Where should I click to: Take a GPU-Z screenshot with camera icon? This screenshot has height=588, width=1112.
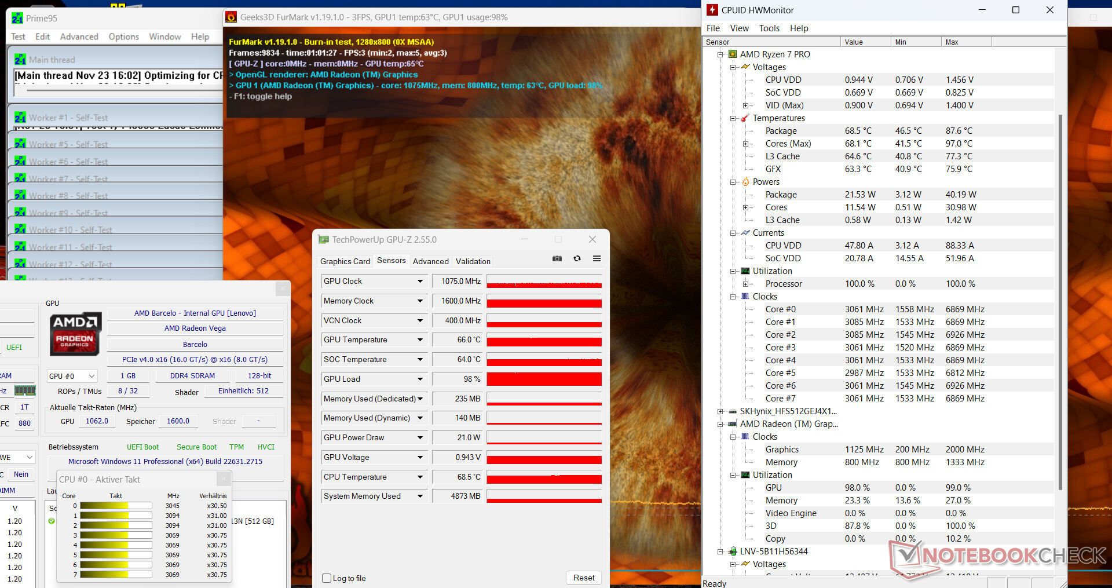point(557,259)
